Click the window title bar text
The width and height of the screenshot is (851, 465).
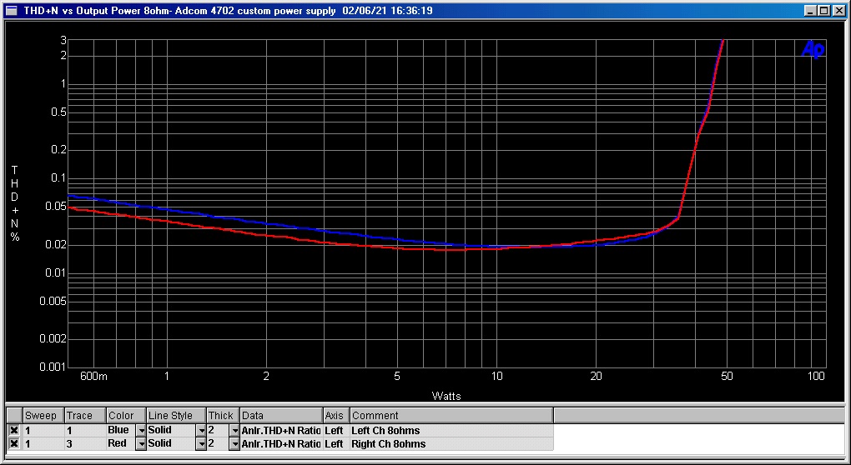(x=228, y=10)
